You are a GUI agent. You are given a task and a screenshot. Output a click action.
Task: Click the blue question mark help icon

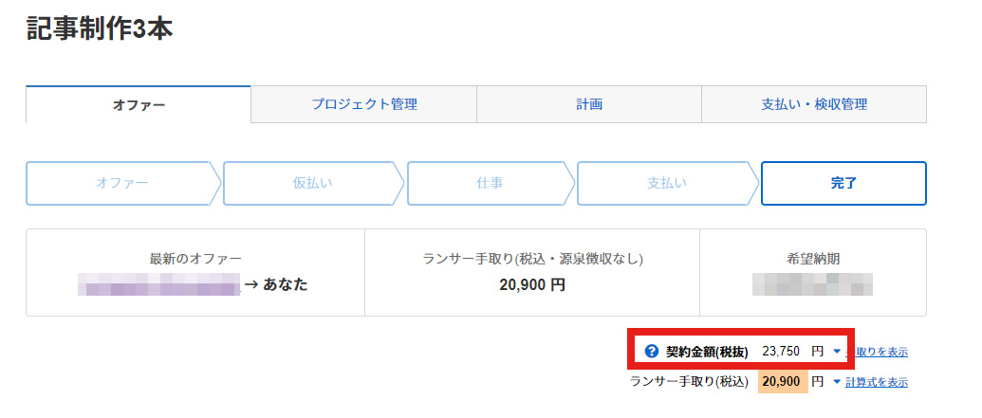point(651,352)
